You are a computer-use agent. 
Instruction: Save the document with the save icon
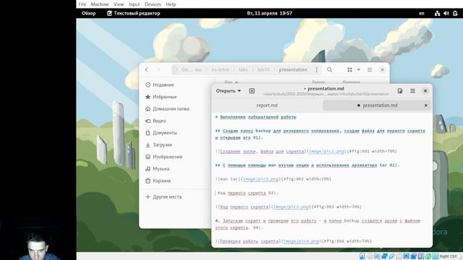click(x=400, y=91)
